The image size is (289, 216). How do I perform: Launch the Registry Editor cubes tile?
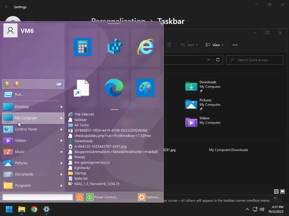tap(115, 46)
